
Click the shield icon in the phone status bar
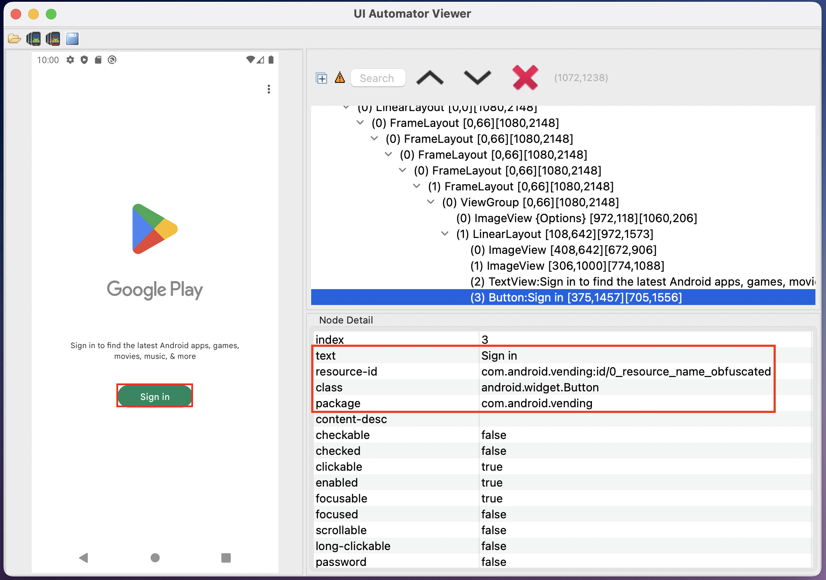(x=84, y=60)
